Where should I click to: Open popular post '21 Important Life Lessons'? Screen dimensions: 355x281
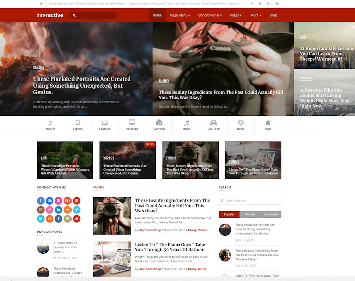[65, 247]
